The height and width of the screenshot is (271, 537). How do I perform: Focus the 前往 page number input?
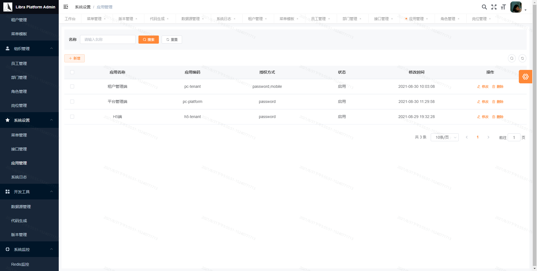tap(514, 137)
